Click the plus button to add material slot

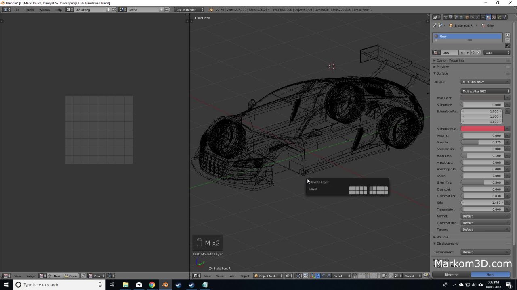pyautogui.click(x=507, y=35)
